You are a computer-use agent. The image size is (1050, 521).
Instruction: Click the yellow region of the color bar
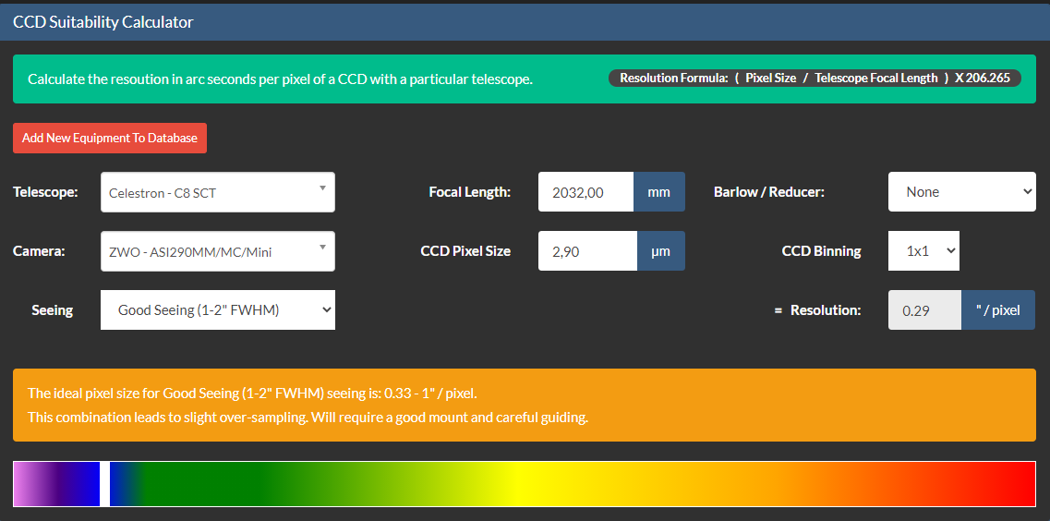(517, 484)
